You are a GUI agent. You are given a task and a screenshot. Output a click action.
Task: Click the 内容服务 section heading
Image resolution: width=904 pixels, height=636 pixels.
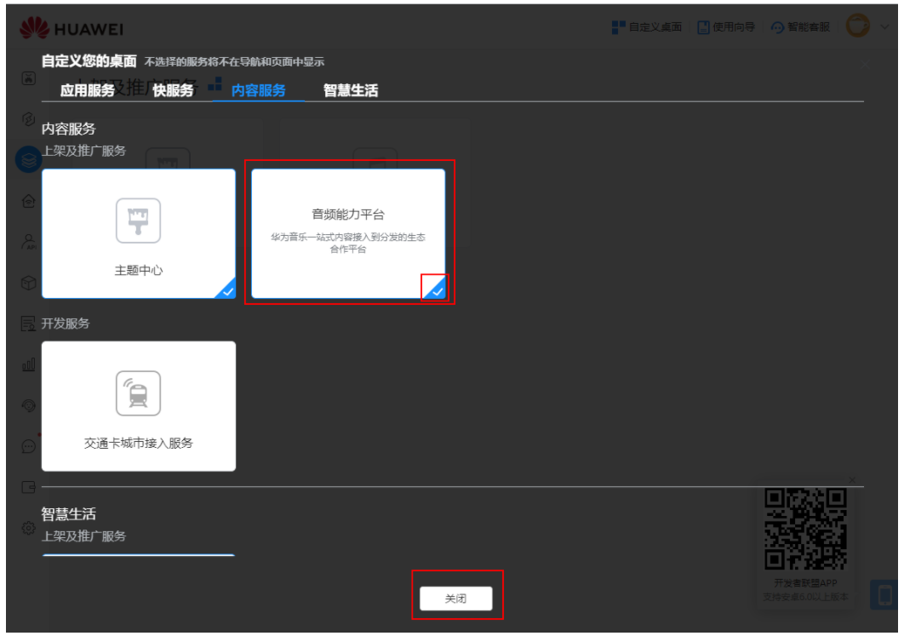click(68, 129)
